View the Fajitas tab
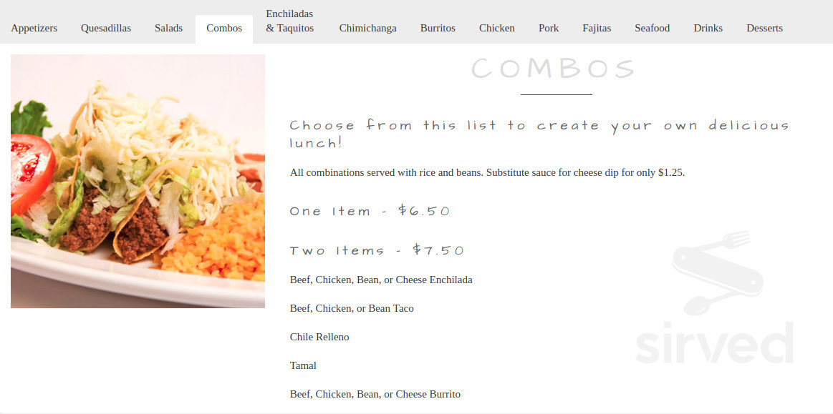Image resolution: width=833 pixels, height=414 pixels. tap(597, 29)
